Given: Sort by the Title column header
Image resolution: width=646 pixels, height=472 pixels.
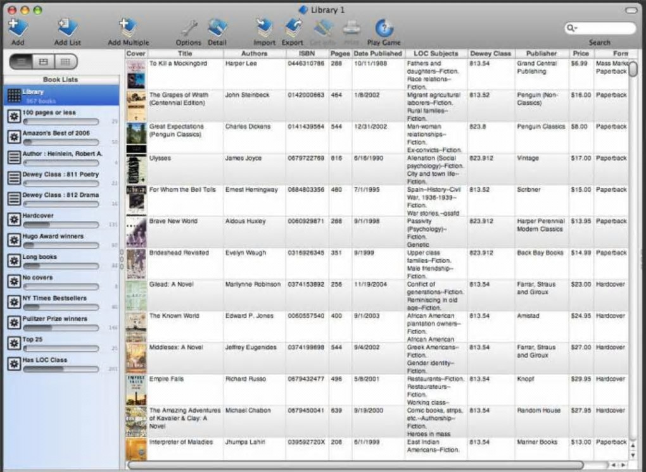Looking at the screenshot, I should tap(186, 54).
